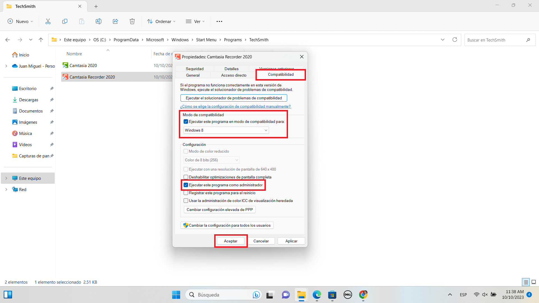The width and height of the screenshot is (539, 303).
Task: Click the Rename icon in toolbar
Action: pos(99,21)
